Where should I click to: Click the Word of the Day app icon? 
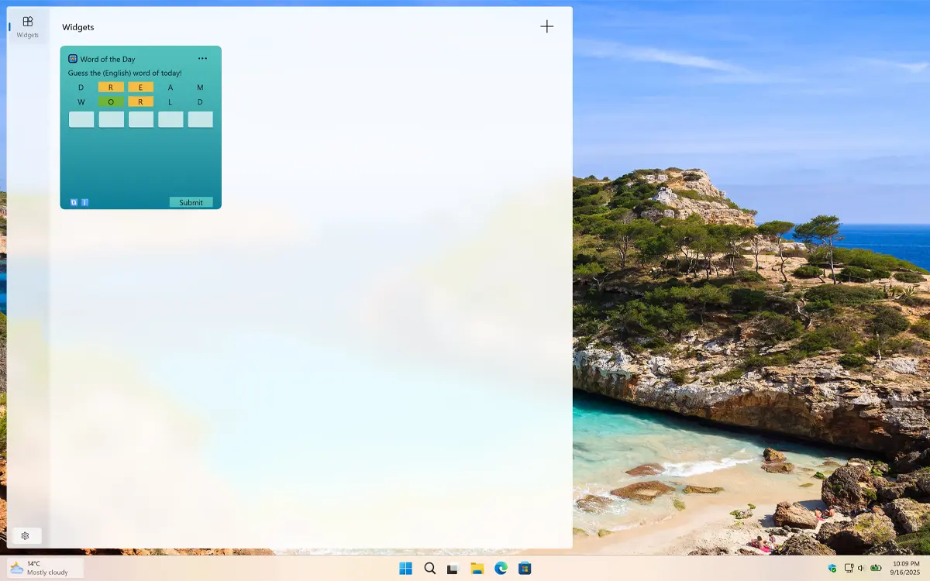click(x=73, y=59)
